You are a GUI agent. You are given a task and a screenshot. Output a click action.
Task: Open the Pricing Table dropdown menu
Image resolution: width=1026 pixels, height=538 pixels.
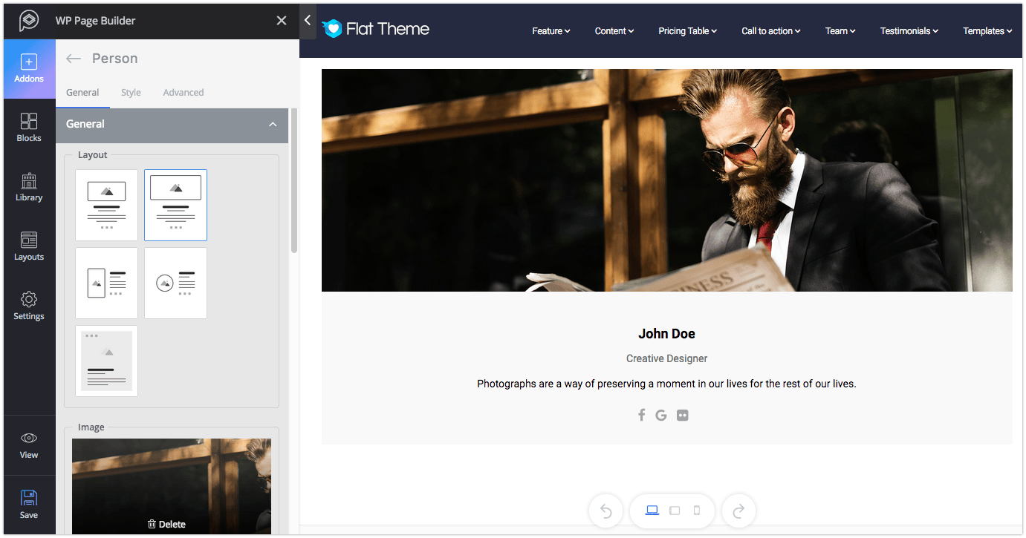click(688, 31)
